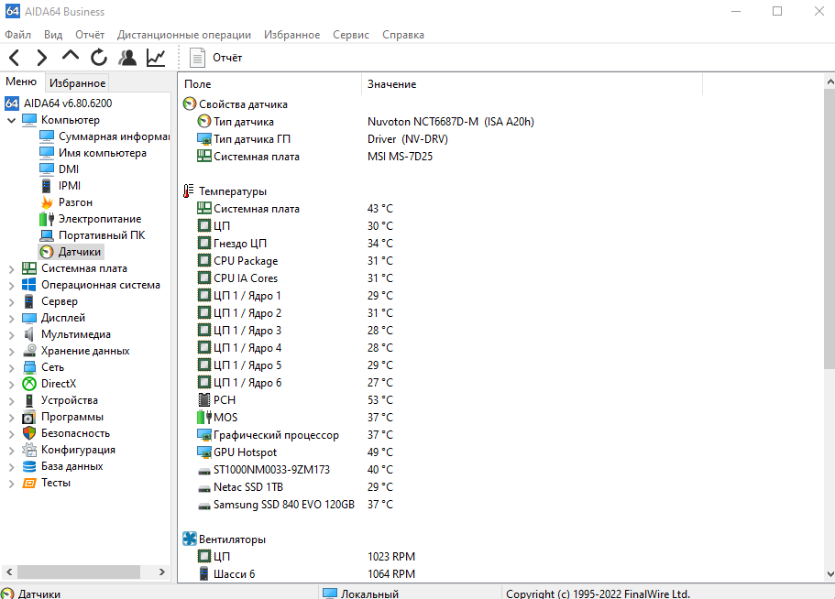
Task: Click the Температуры thermometer icon
Action: [x=189, y=191]
